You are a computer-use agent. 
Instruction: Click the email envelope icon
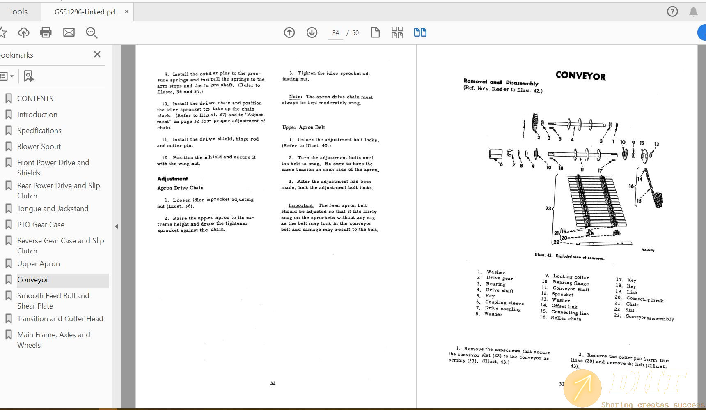[x=69, y=32]
